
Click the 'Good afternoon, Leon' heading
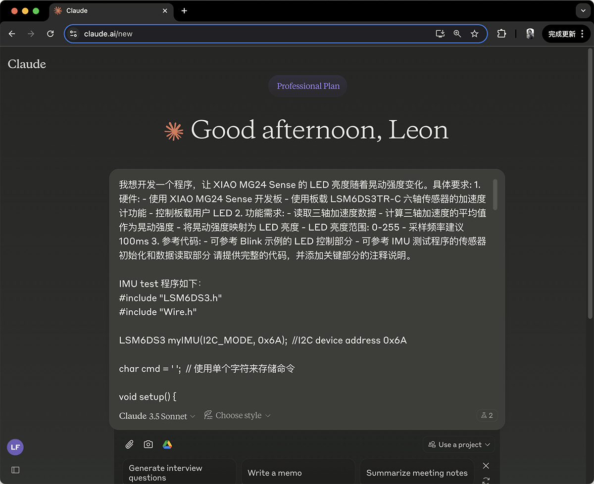(319, 130)
